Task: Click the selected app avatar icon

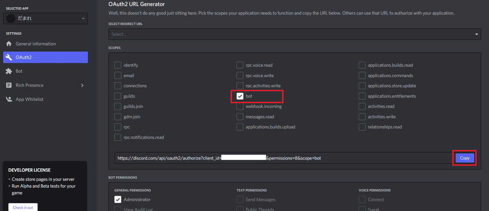Action: (x=11, y=19)
